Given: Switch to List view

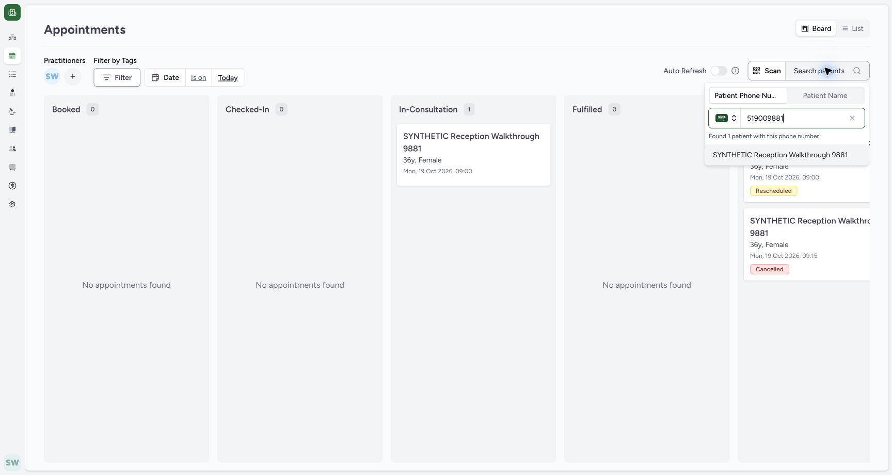Looking at the screenshot, I should 852,28.
